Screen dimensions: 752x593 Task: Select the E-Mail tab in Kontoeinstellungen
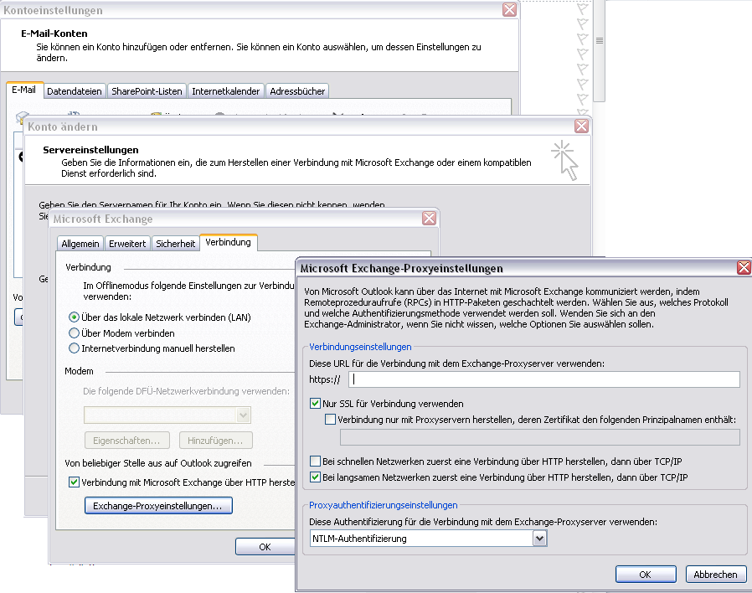[x=24, y=90]
